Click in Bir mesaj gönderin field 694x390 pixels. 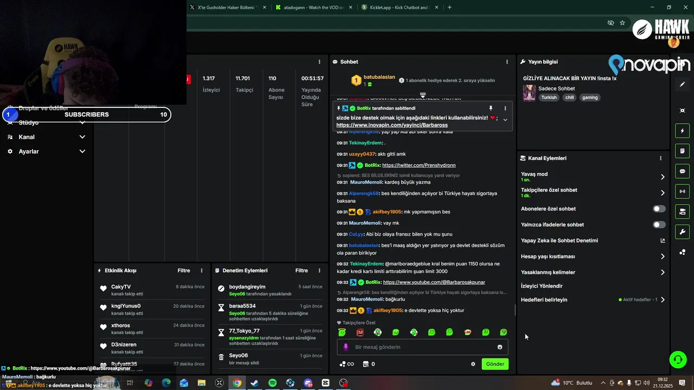(423, 347)
